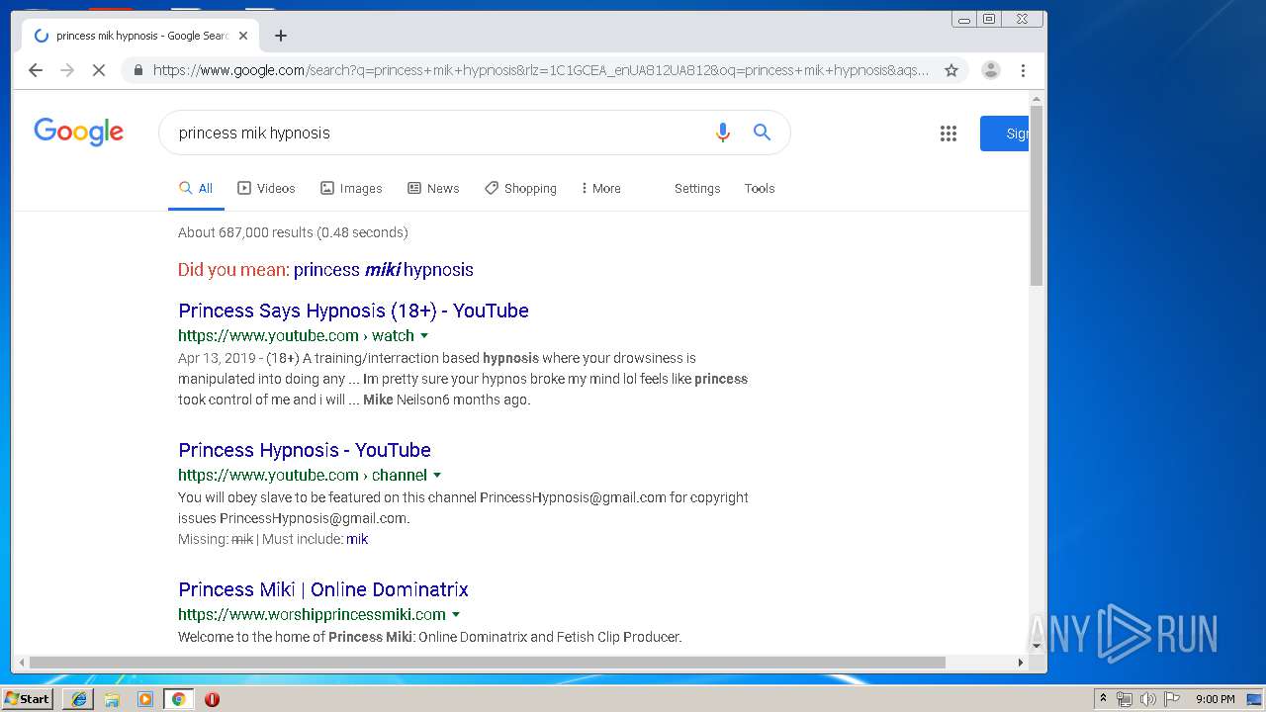Screen dimensions: 1266x712
Task: Open 'Princess Miki | Online Dominatrix' result
Action: click(323, 589)
